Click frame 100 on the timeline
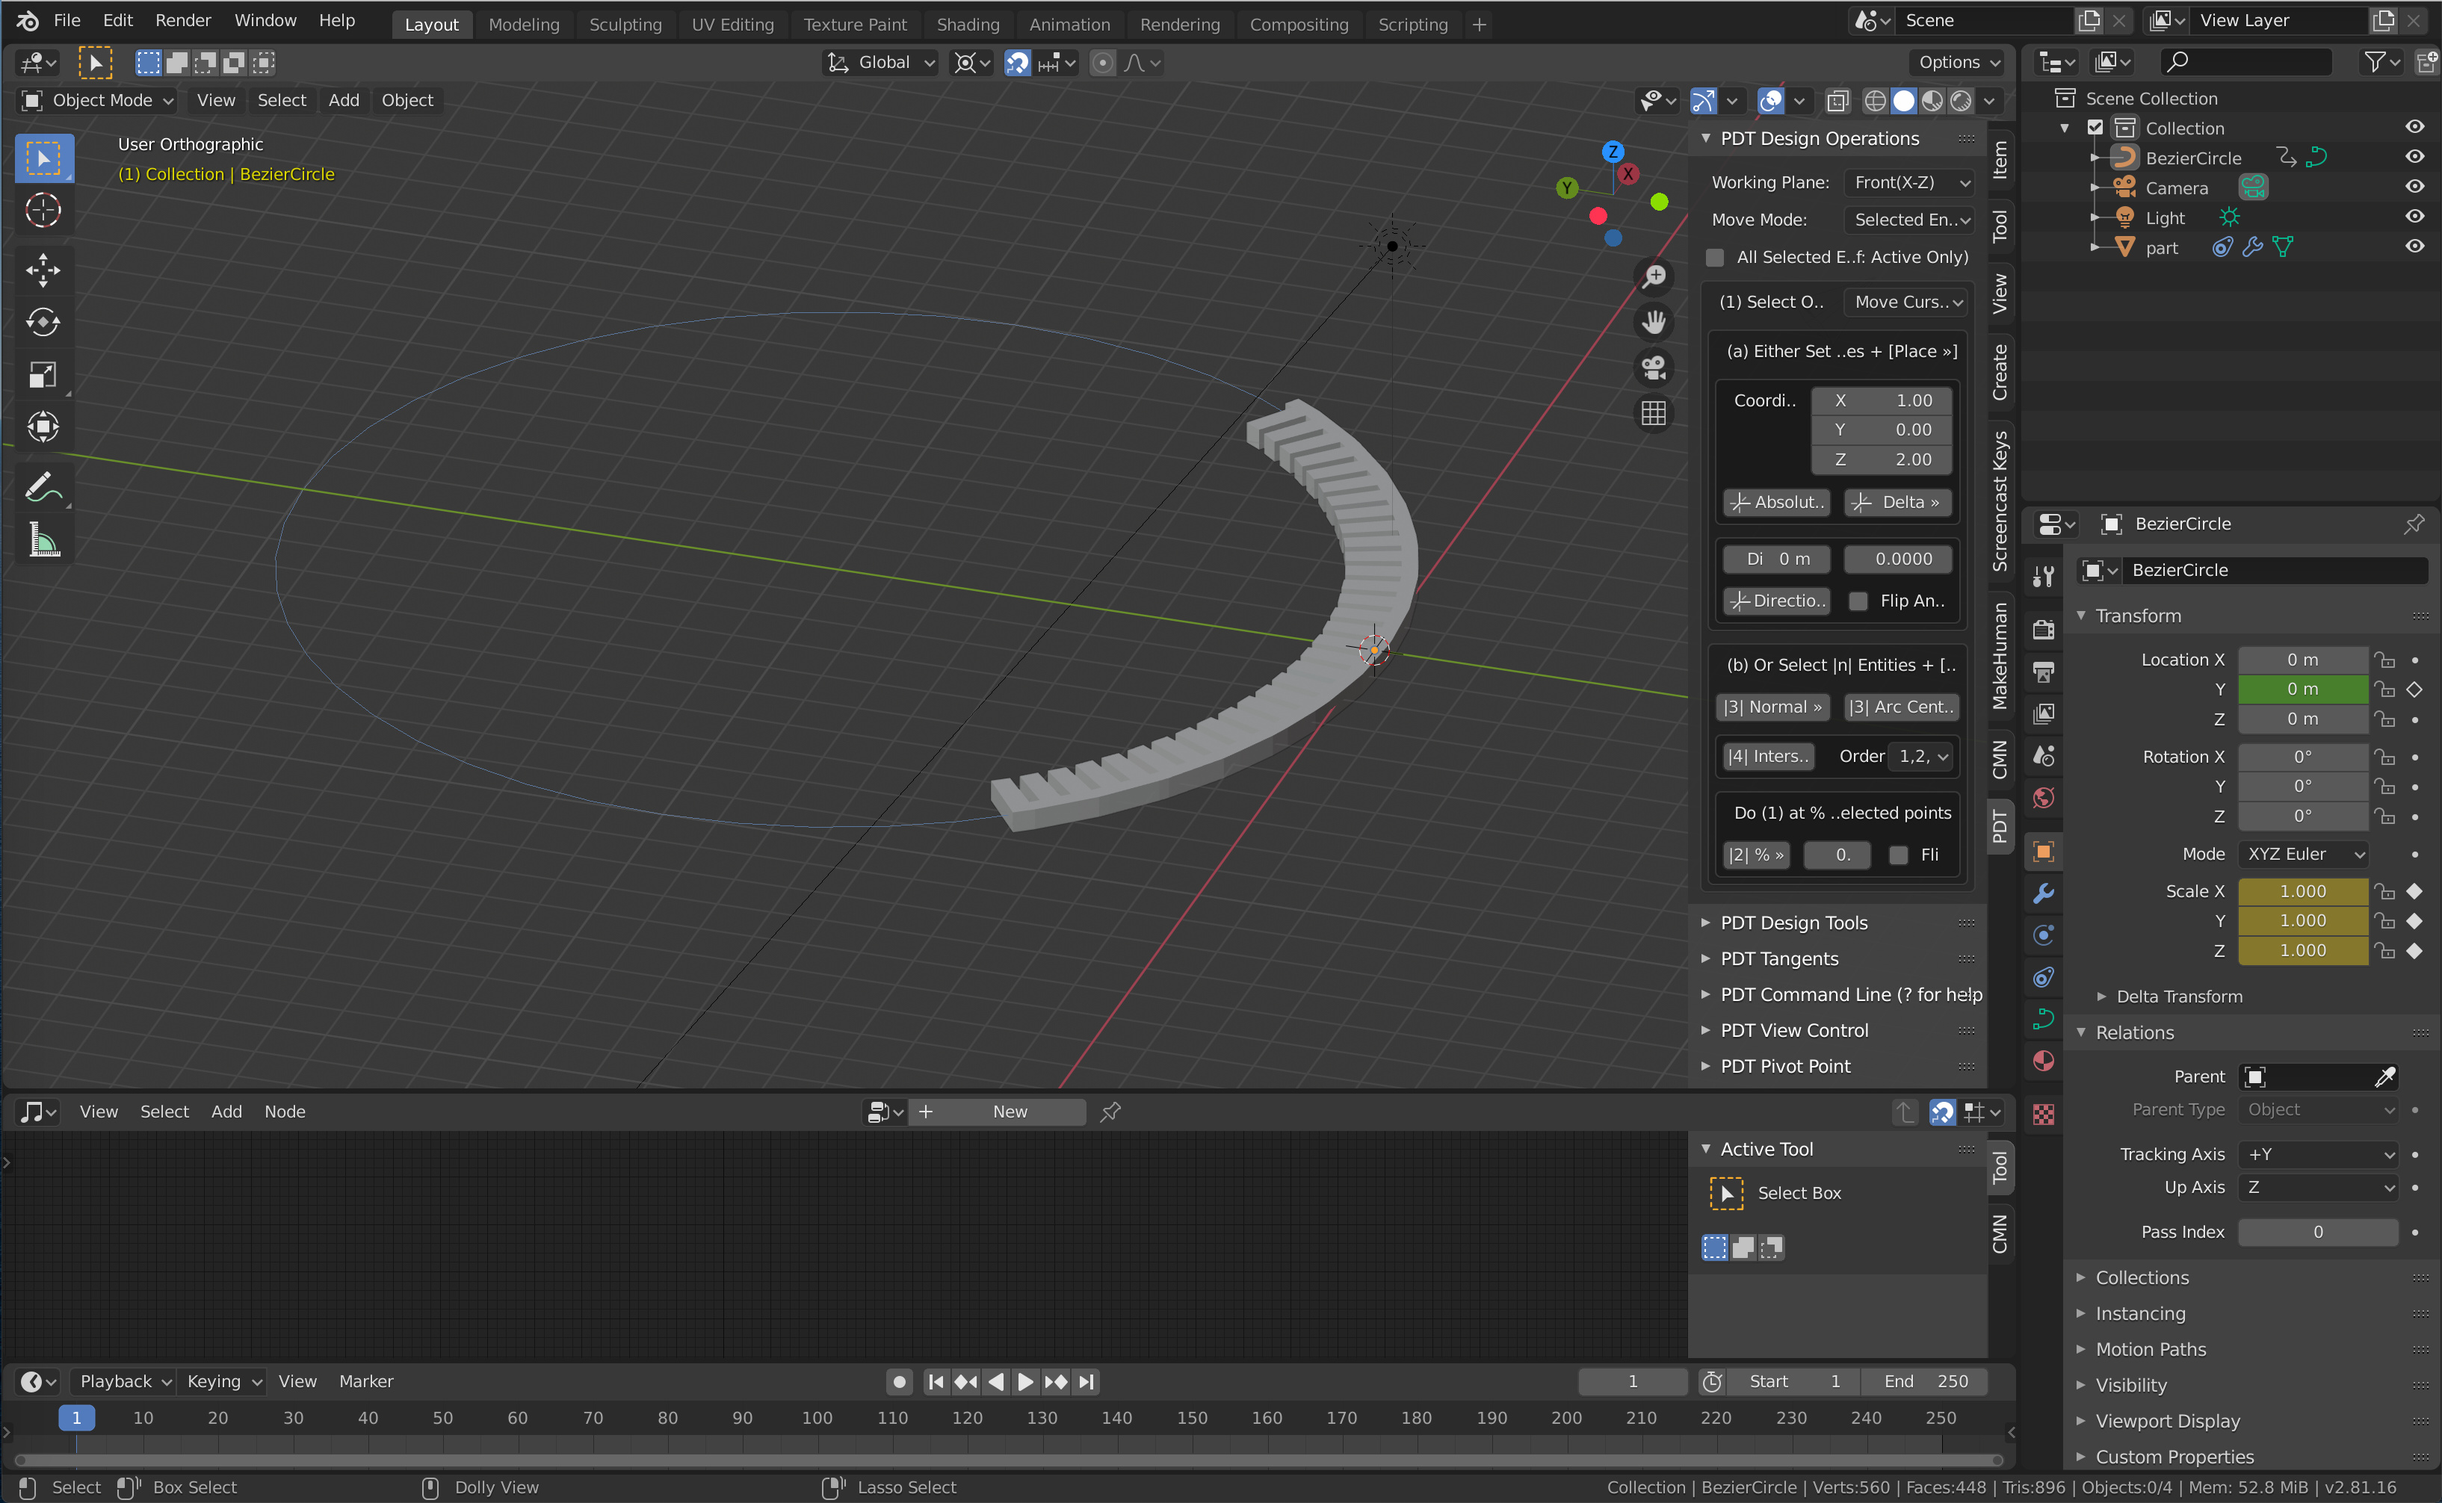Screen dimensions: 2442x1503 (x=817, y=1419)
